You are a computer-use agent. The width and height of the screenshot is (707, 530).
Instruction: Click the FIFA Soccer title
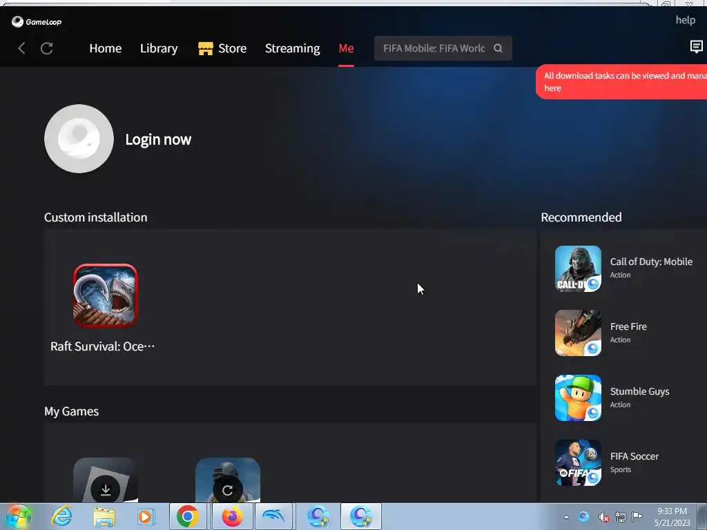pyautogui.click(x=634, y=456)
